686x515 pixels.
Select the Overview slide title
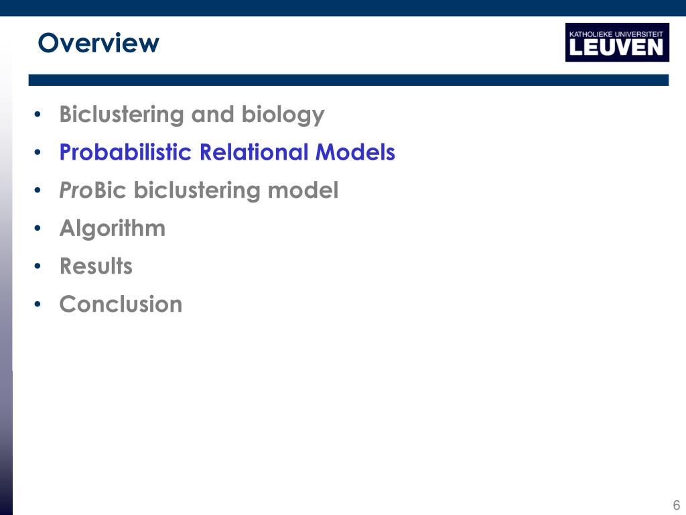(98, 43)
